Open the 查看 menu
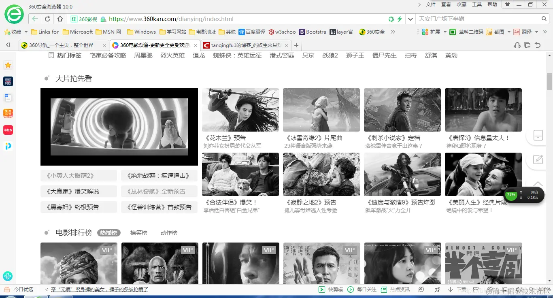 [x=446, y=4]
